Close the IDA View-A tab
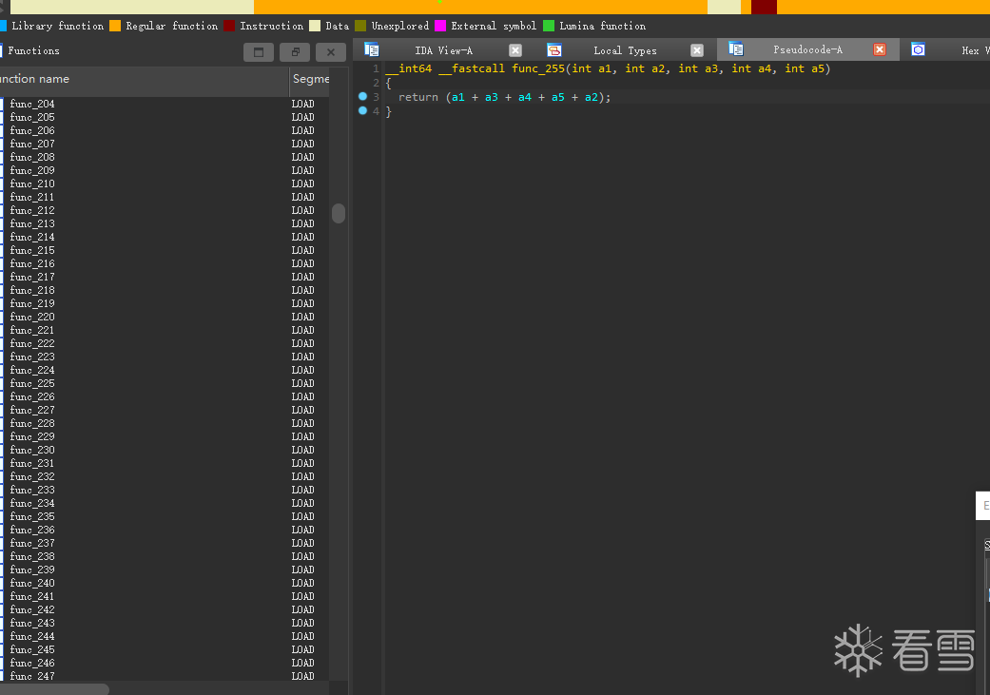 515,50
